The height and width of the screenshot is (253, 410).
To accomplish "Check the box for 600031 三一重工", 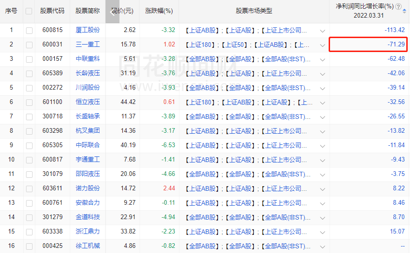I will click(29, 45).
